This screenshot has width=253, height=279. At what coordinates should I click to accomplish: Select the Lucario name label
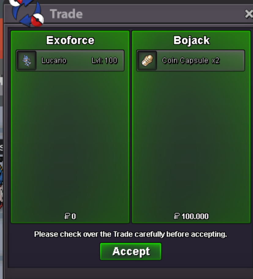click(54, 61)
